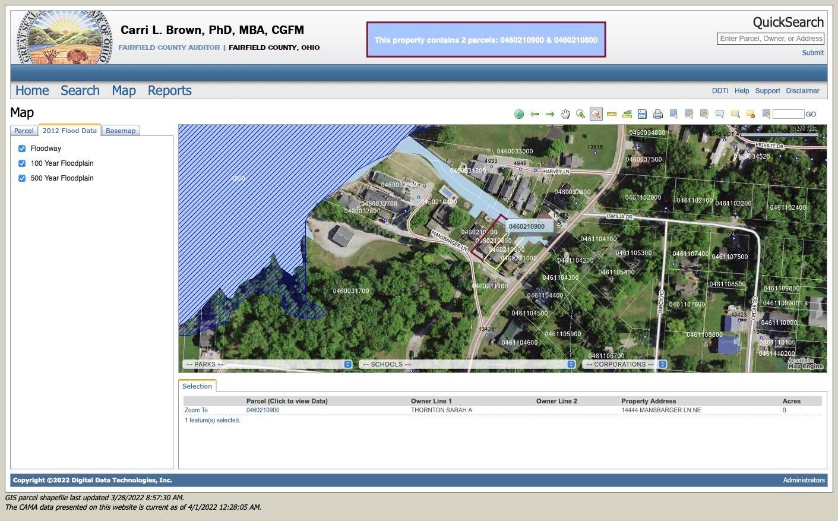Click the Save map floppy disk icon
This screenshot has width=838, height=521.
pos(642,114)
